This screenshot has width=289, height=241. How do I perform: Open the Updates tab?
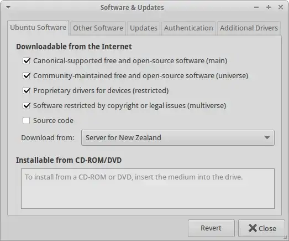144,28
